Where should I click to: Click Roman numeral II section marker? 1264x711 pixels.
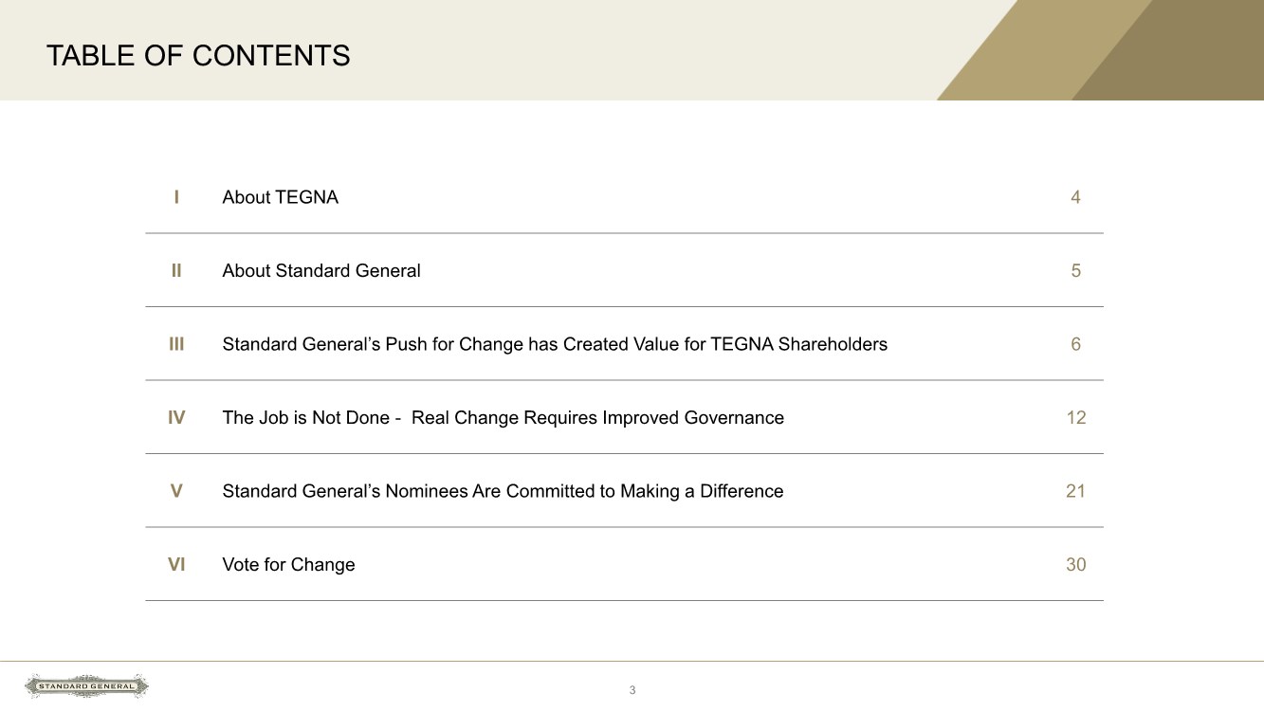pos(176,271)
